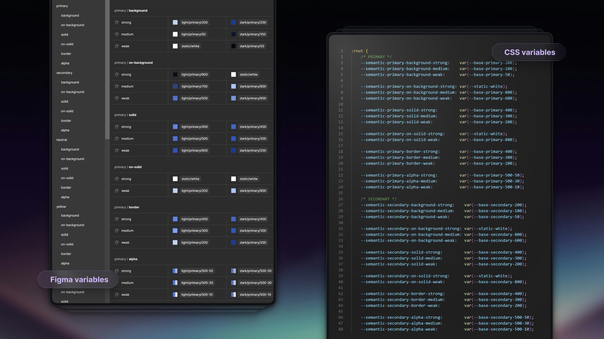Viewport: 604px width, 339px height.
Task: Click the '/* PRIMARY */' comment in the CSS code
Action: [x=376, y=57]
